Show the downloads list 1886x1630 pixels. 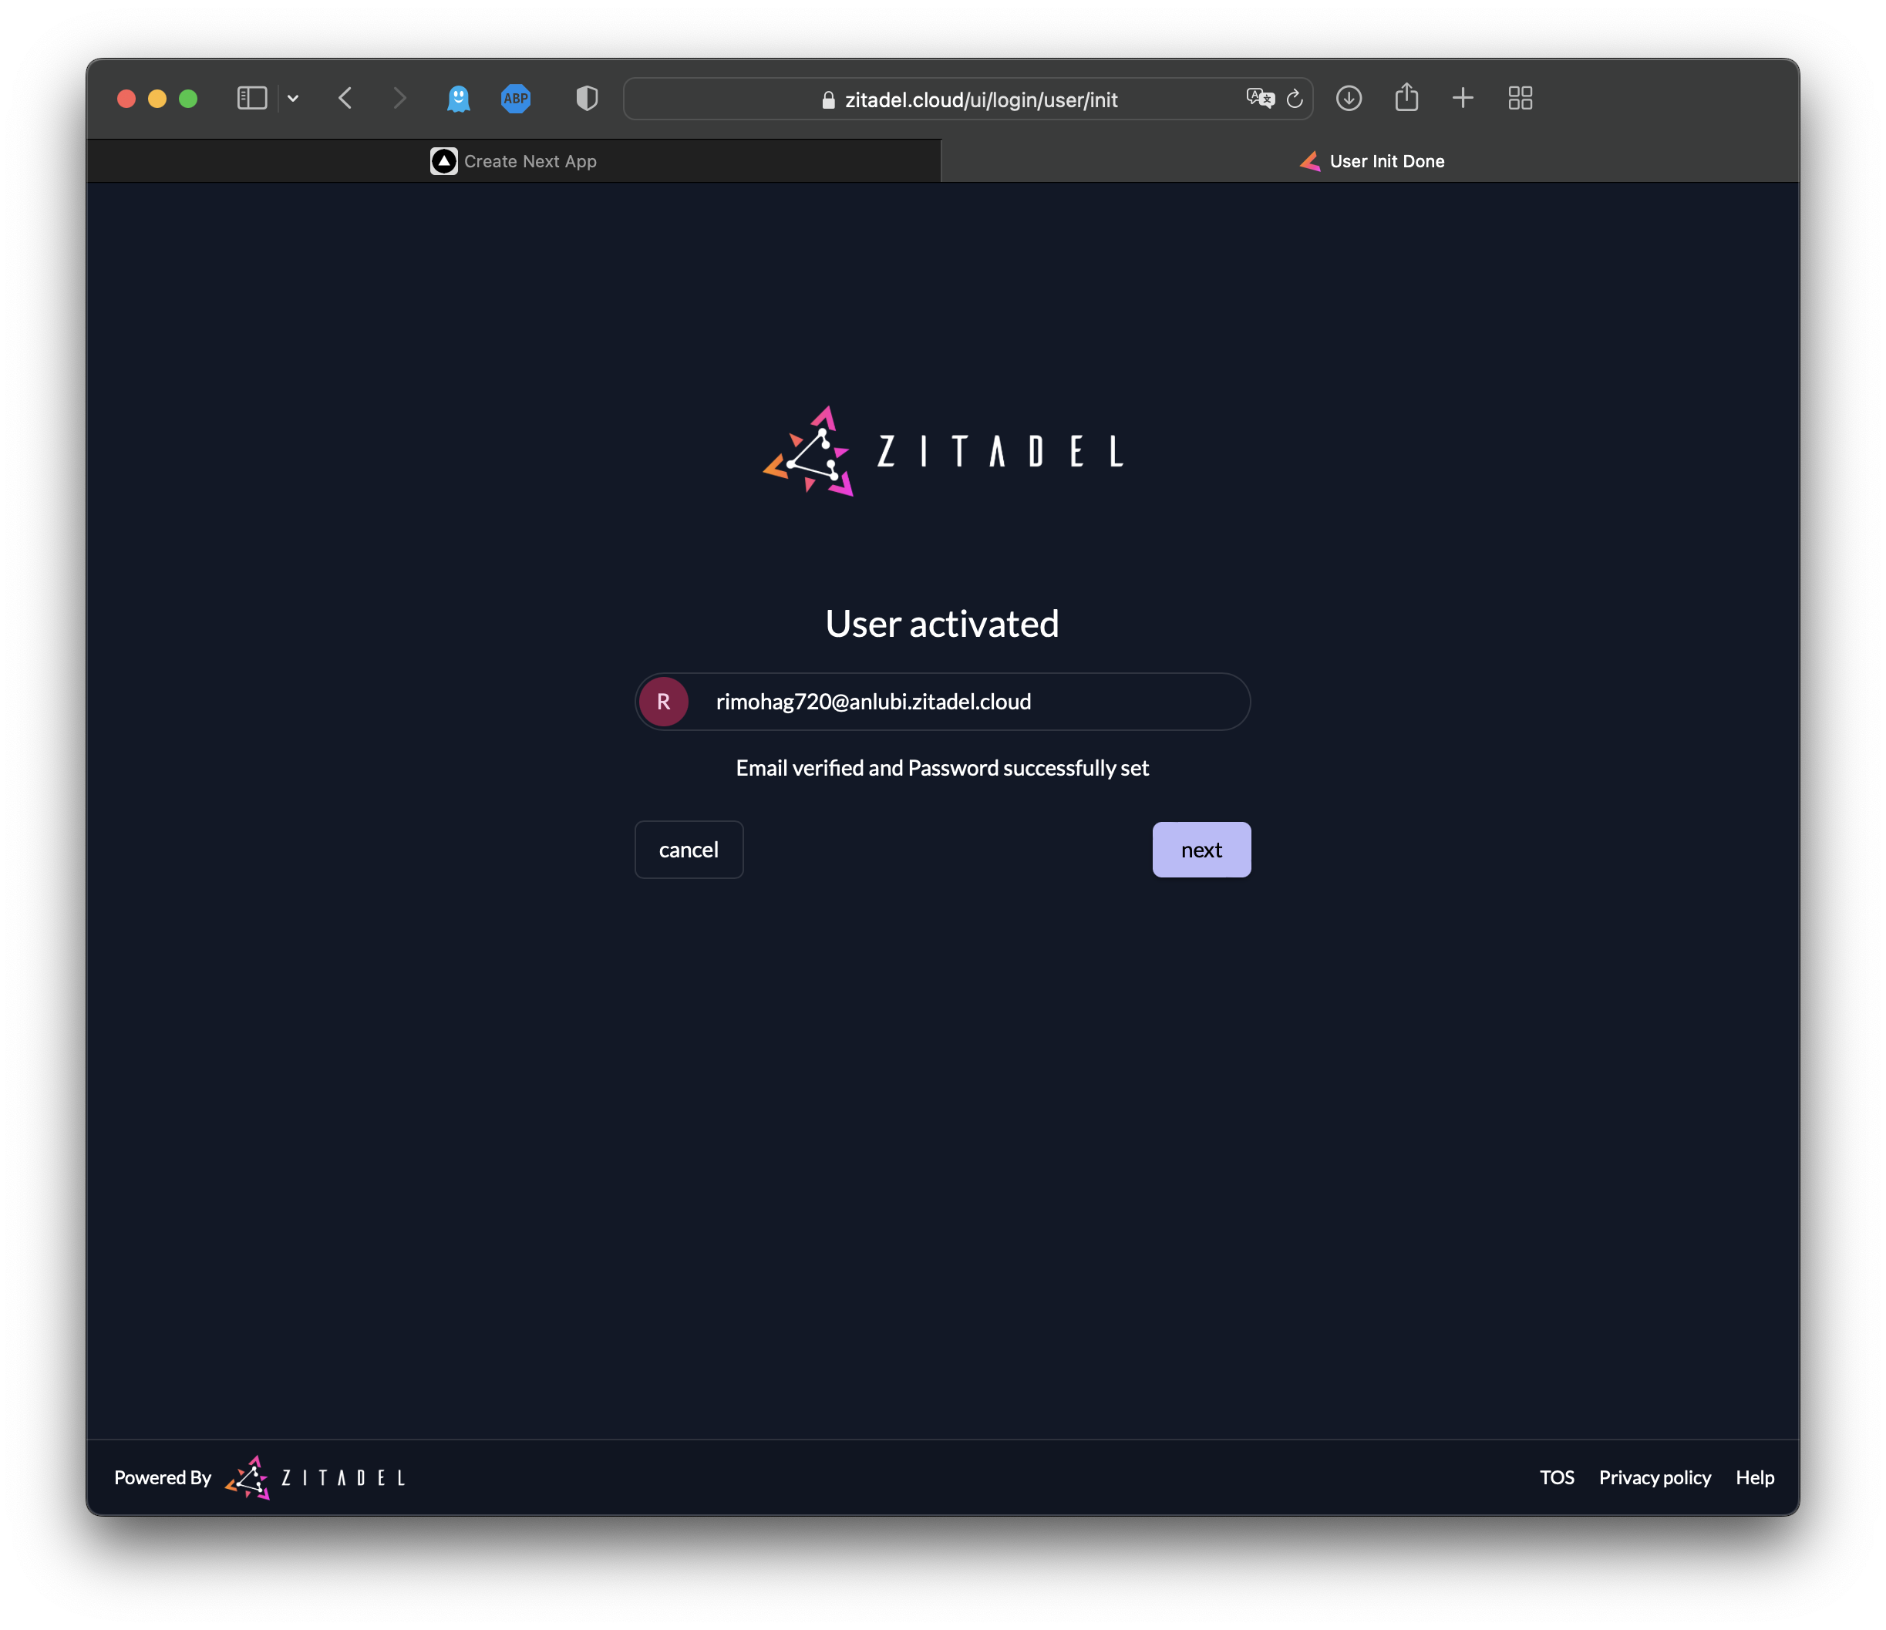tap(1348, 98)
